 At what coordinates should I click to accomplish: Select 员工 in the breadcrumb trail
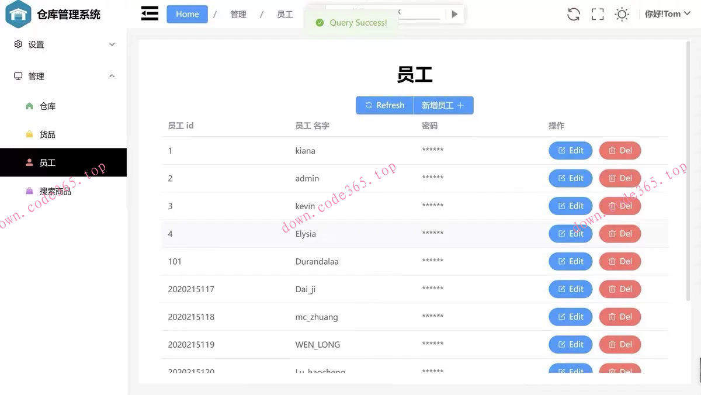(284, 14)
